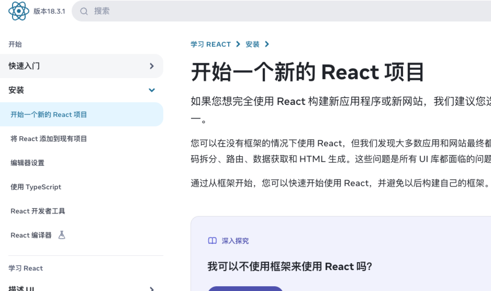Click the React atom logo
This screenshot has height=291, width=491.
[19, 11]
